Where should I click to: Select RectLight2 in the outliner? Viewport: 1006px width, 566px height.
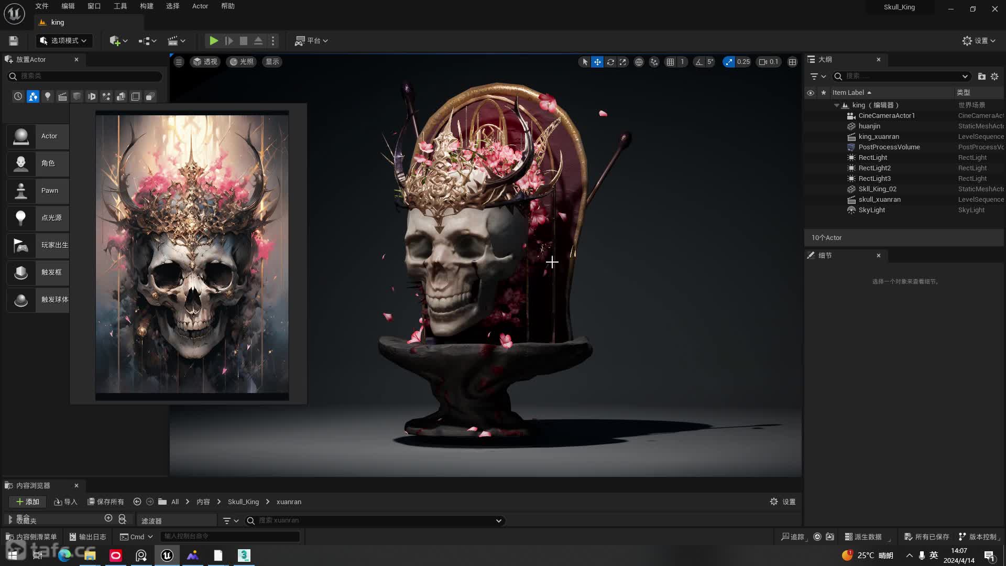tap(874, 168)
